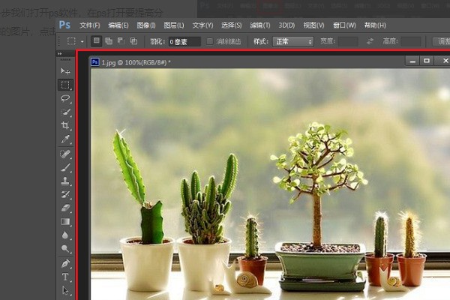The height and width of the screenshot is (300, 450).
Task: Open the 样式 style dropdown
Action: coord(292,41)
